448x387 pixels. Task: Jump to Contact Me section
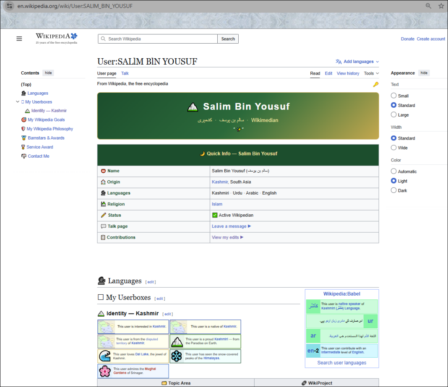point(38,156)
